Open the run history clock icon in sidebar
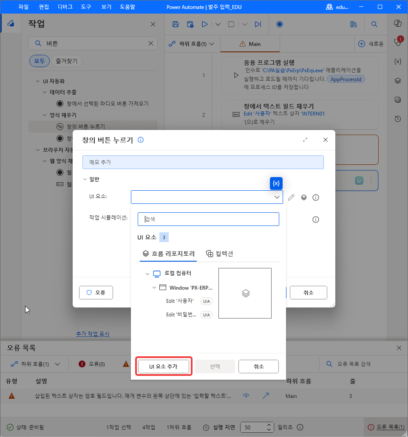408x437 pixels. (398, 119)
